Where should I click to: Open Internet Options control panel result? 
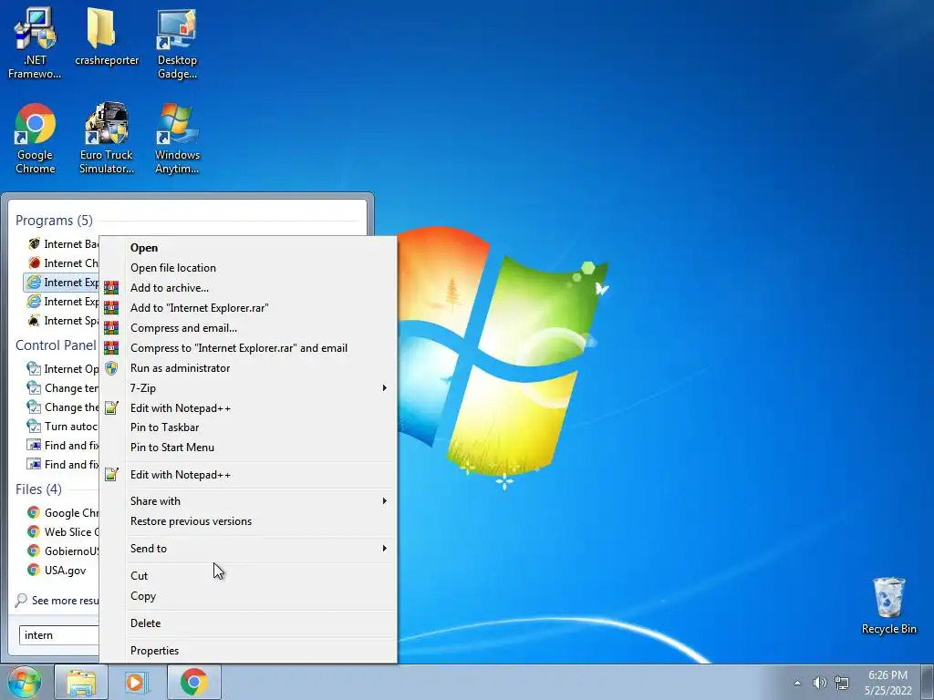click(62, 369)
